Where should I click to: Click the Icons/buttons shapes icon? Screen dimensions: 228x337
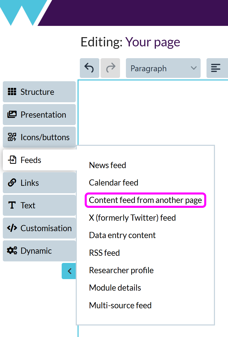(x=12, y=137)
